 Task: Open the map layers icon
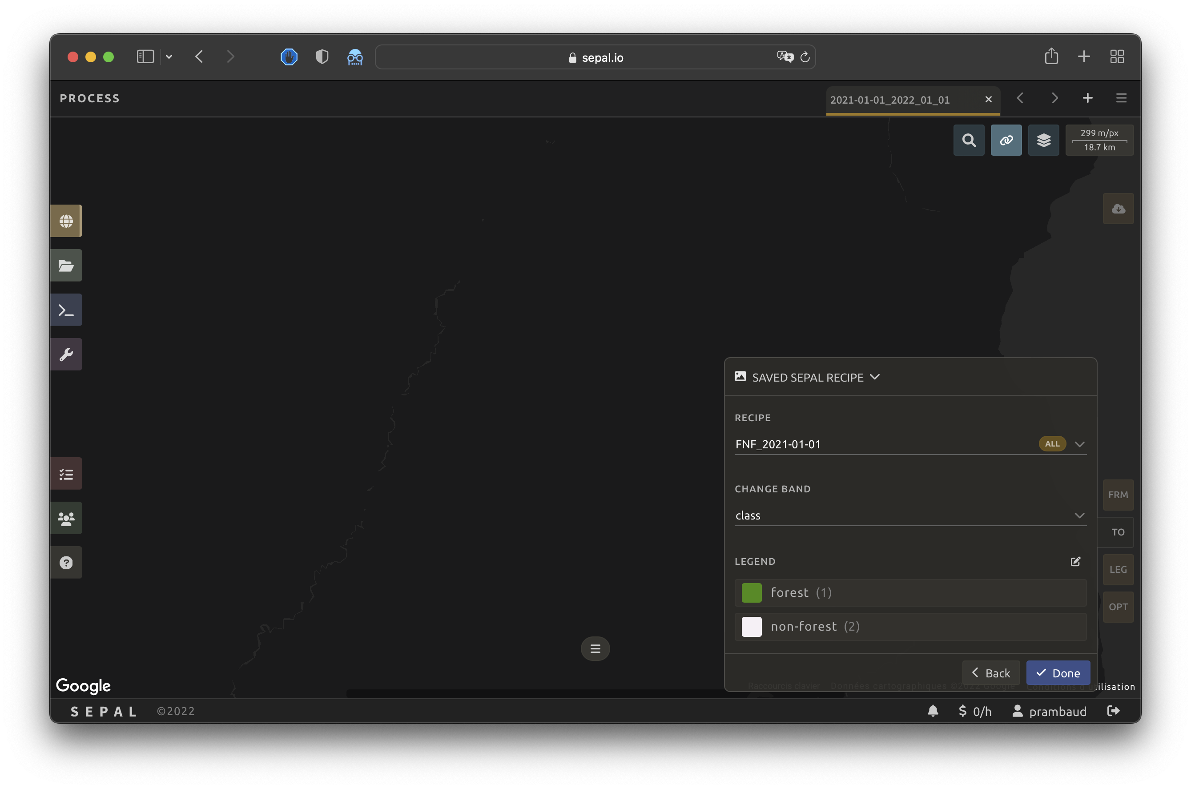pos(1044,140)
